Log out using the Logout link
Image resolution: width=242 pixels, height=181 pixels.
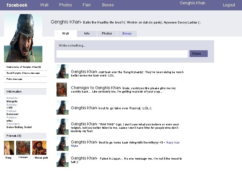coord(229,5)
